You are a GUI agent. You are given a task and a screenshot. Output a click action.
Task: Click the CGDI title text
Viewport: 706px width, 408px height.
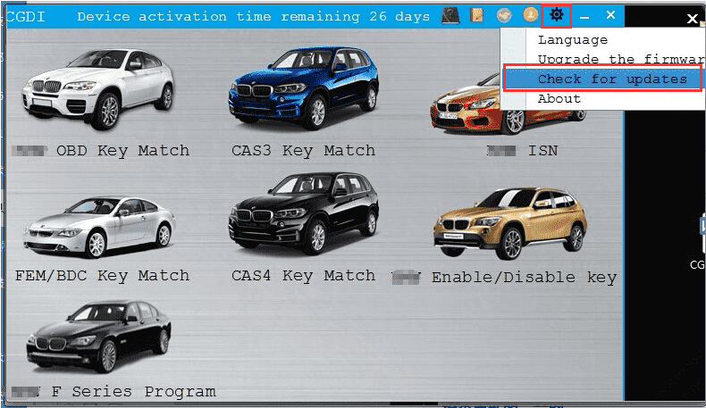[x=26, y=17]
